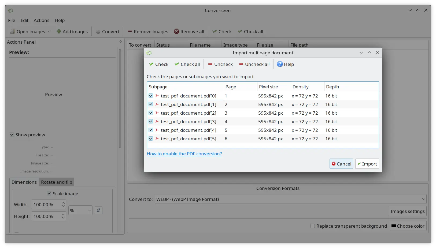436x248 pixels.
Task: Click the link width and height icon
Action: 98,210
